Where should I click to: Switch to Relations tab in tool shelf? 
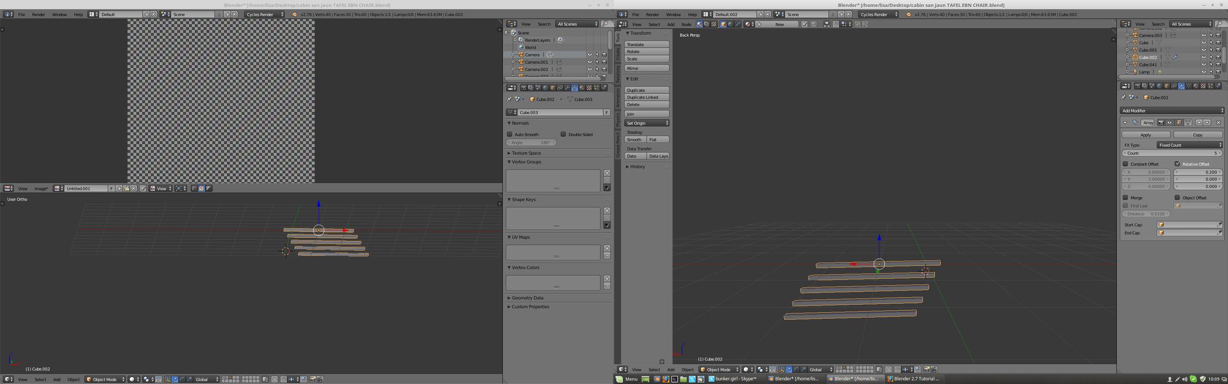(x=618, y=74)
